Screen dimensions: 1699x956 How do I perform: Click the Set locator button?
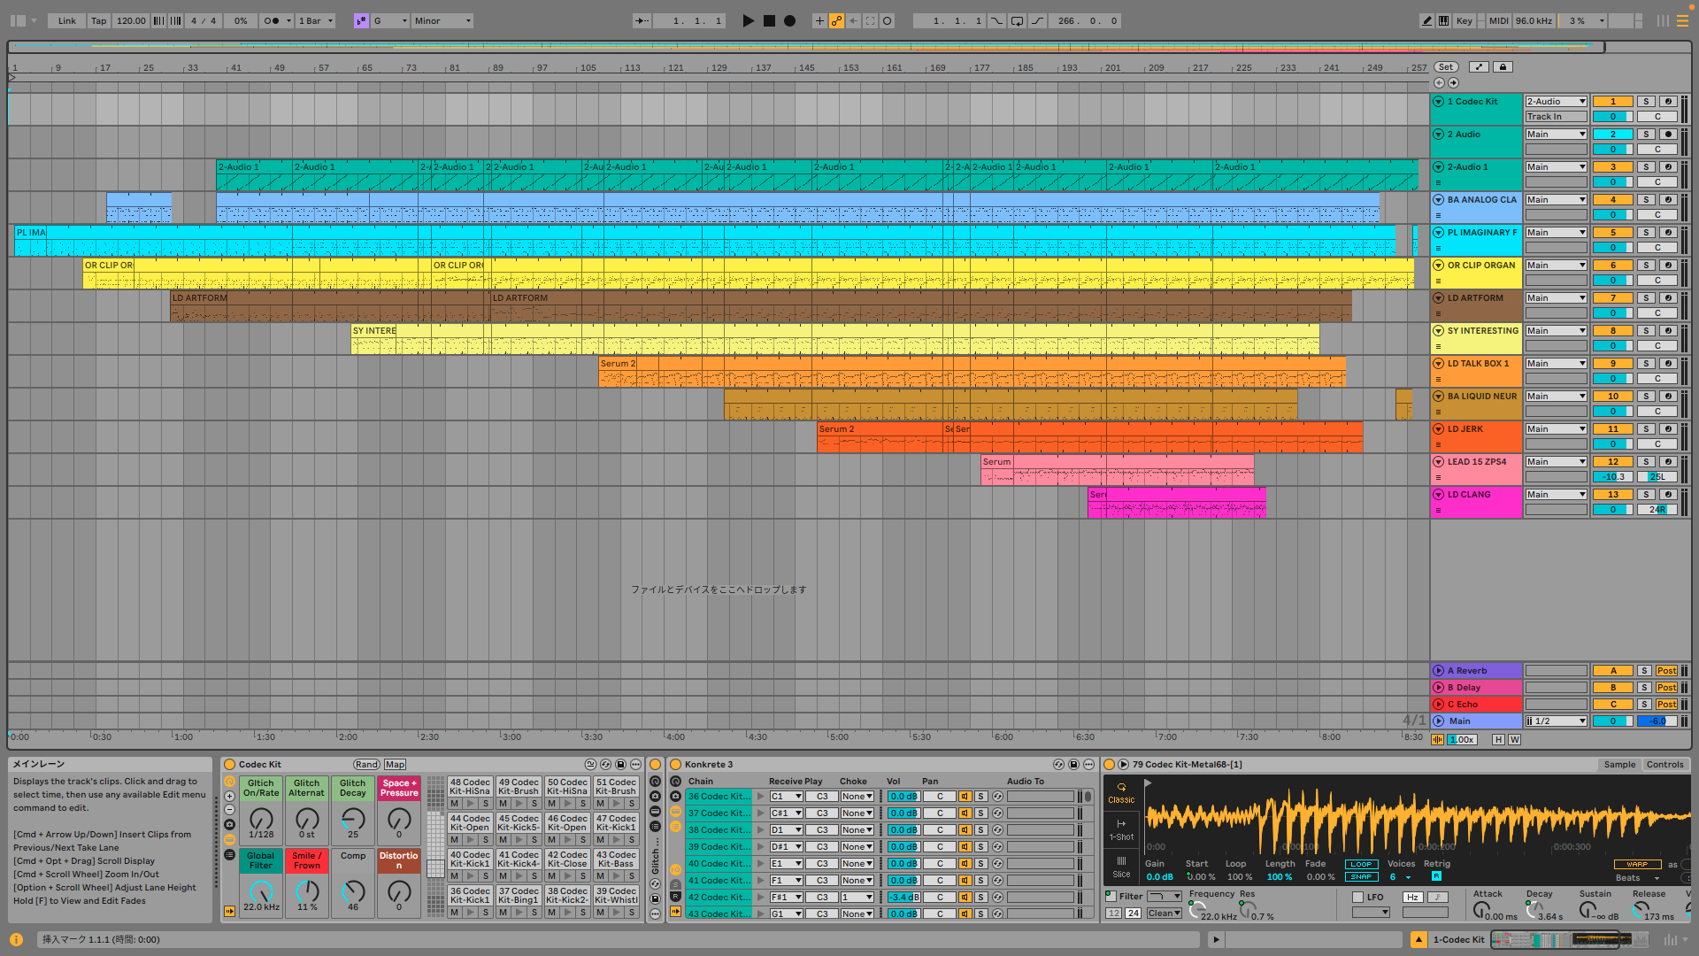1445,66
